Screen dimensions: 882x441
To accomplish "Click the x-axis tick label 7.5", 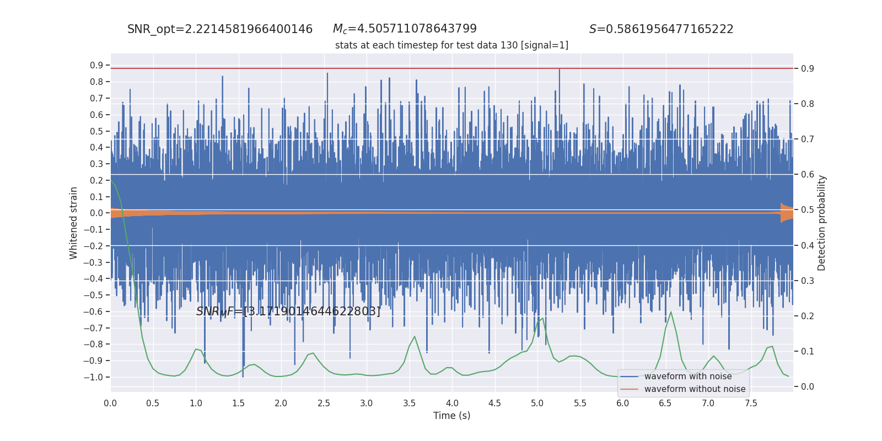I will [x=751, y=404].
